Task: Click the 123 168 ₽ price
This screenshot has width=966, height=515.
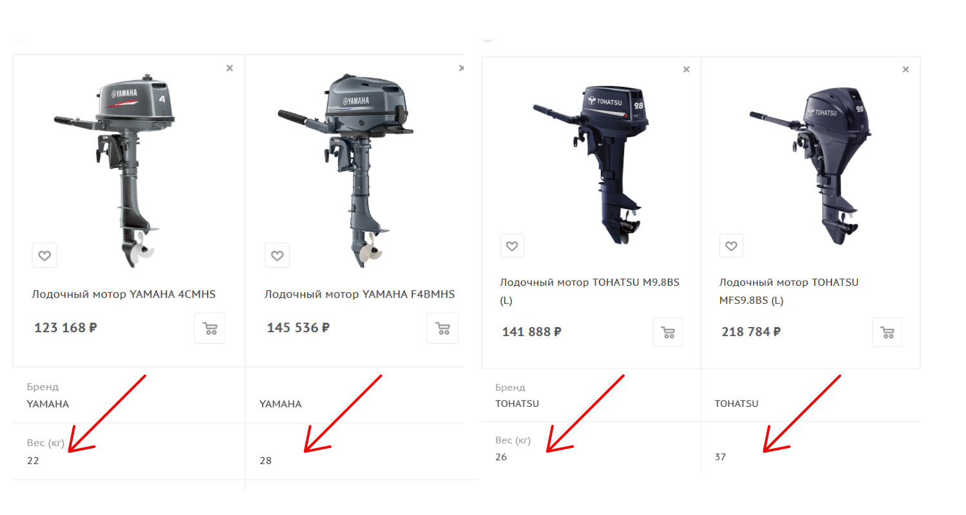Action: click(x=66, y=328)
